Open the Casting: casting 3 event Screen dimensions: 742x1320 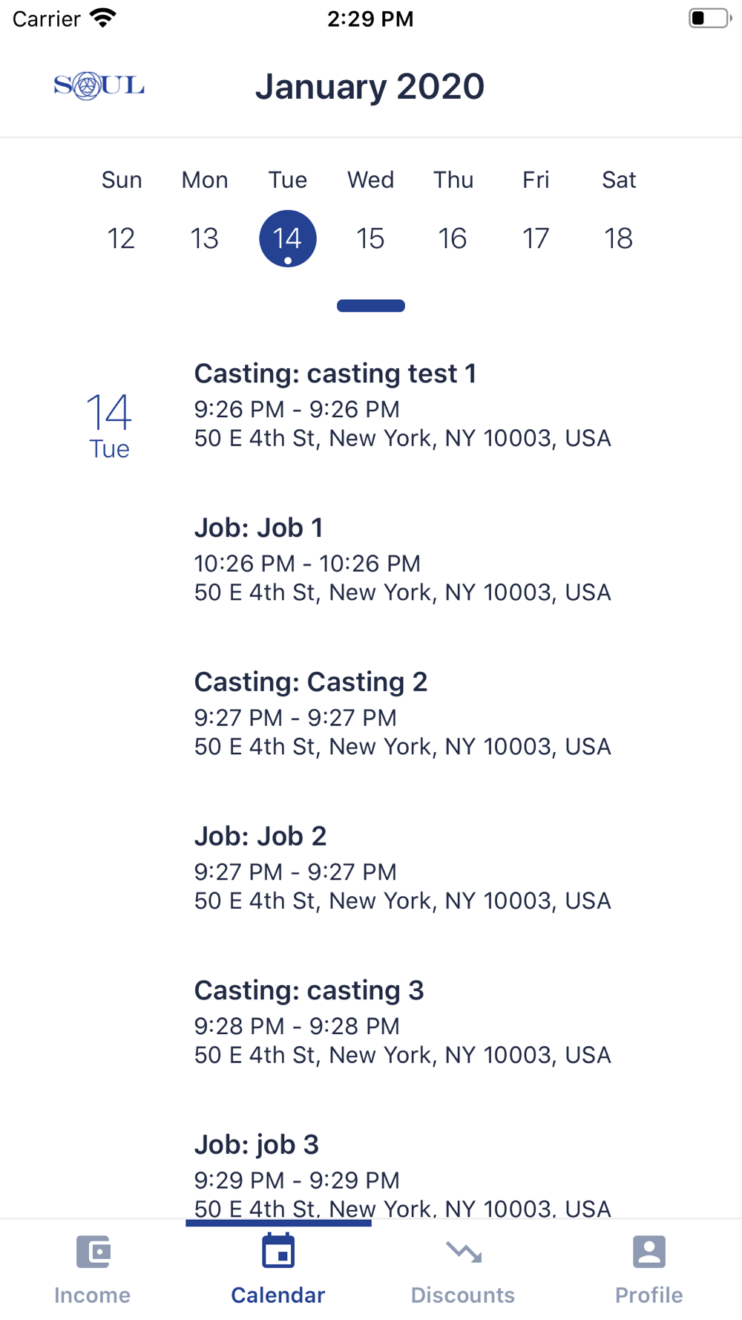click(x=403, y=1022)
